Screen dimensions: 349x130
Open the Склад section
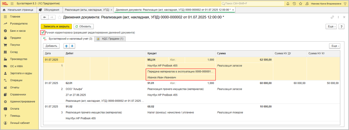pos(14,52)
